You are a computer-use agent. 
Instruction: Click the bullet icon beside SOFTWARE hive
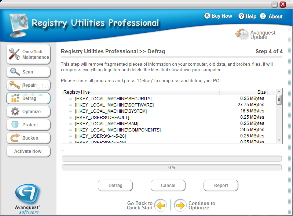coord(70,105)
